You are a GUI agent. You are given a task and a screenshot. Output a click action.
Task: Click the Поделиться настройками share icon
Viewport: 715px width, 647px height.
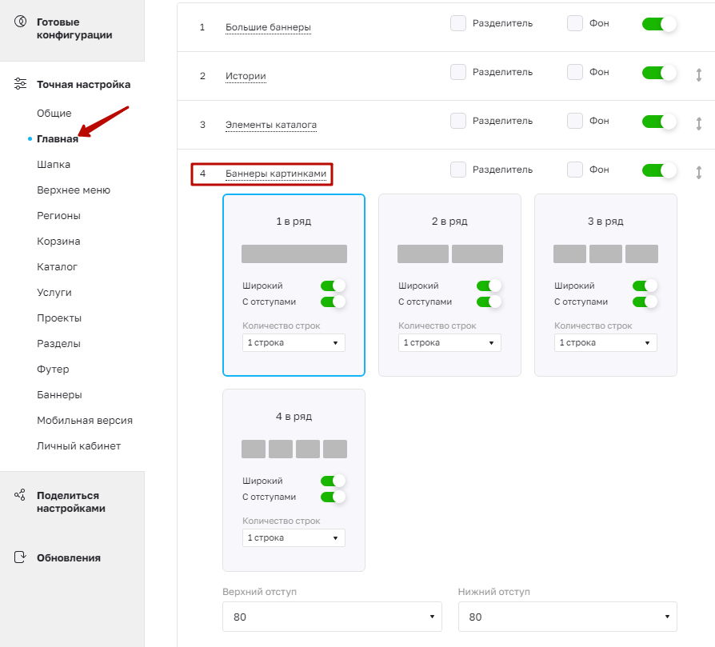(x=20, y=495)
